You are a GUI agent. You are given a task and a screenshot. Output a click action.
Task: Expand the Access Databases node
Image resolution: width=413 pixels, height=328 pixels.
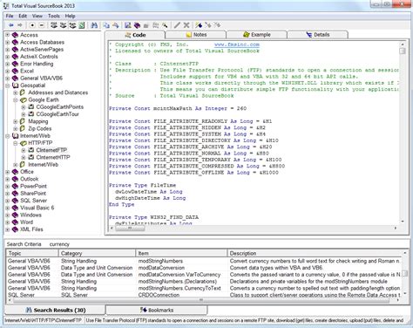(8, 42)
